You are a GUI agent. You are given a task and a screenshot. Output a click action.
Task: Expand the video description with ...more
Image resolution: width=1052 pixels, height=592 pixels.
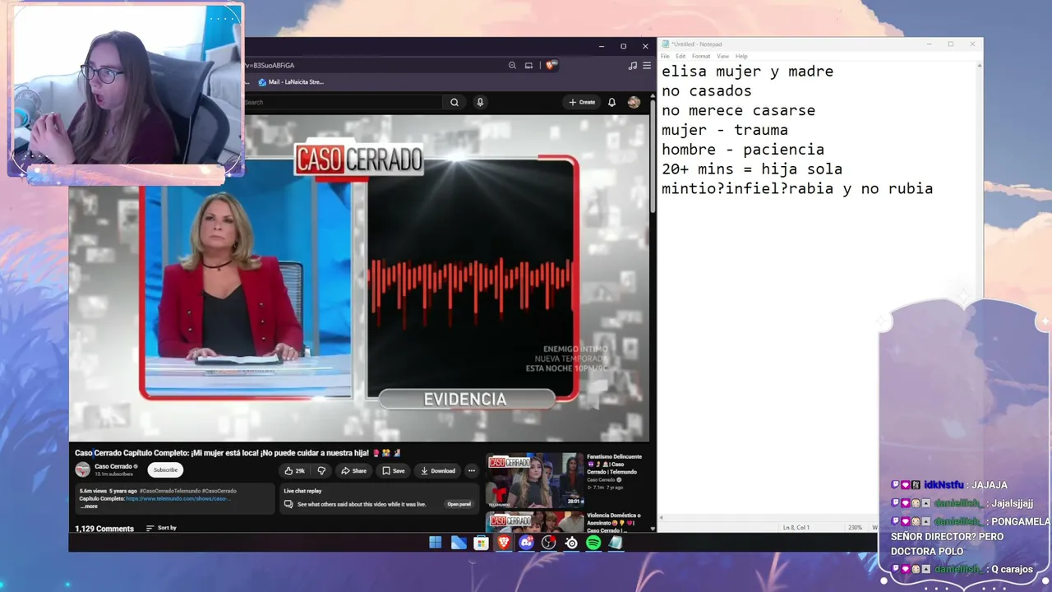89,506
